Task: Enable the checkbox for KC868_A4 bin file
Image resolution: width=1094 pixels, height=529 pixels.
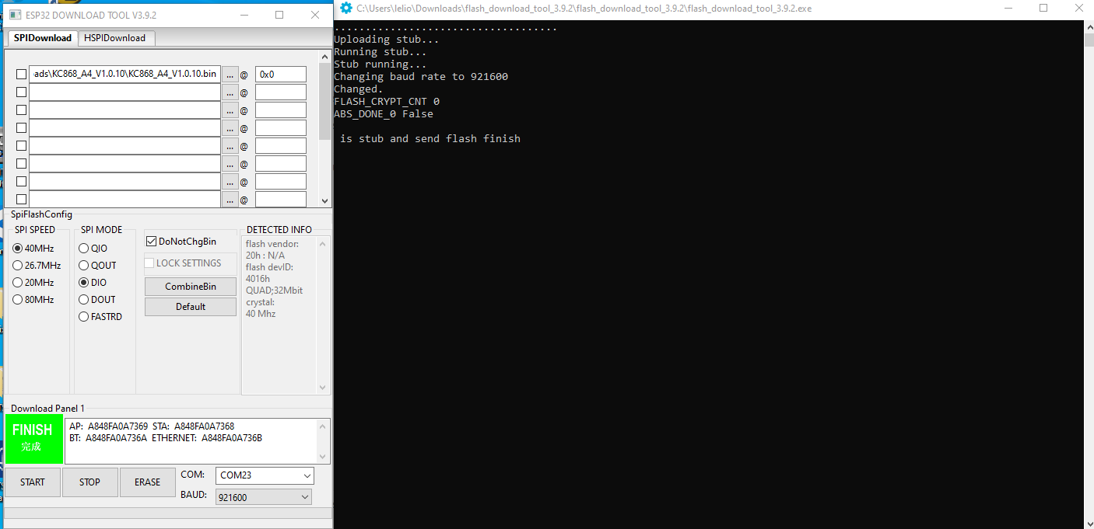Action: coord(21,75)
